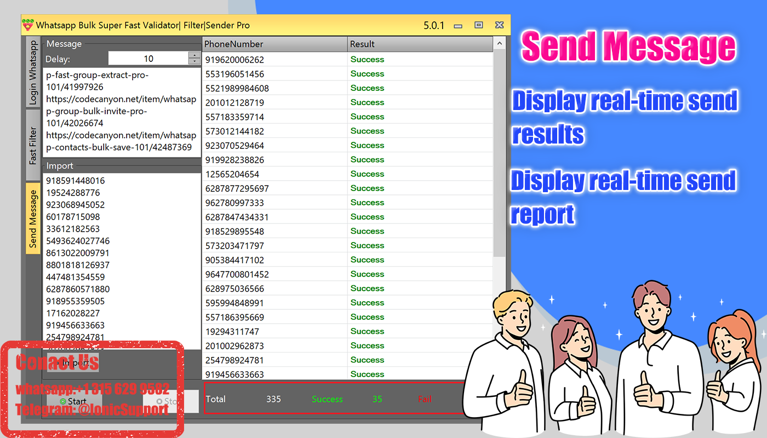Decrease the Delay value with the down stepper arrow
Viewport: 767px width, 438px height.
194,61
